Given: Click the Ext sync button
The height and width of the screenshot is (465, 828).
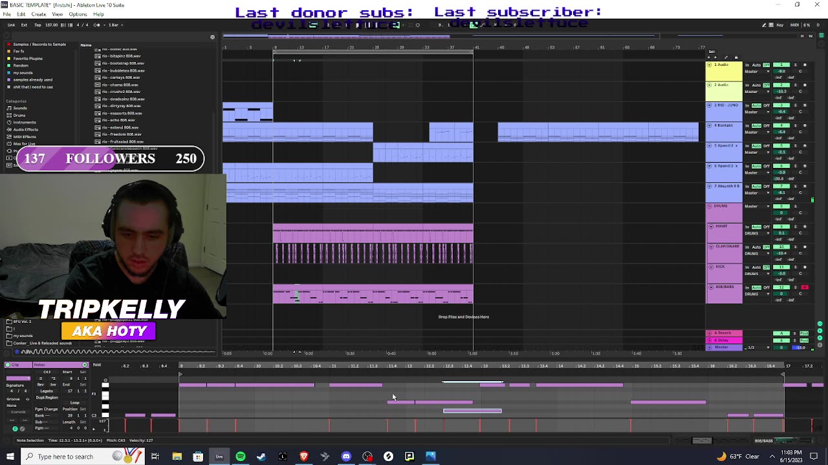Looking at the screenshot, I should pyautogui.click(x=24, y=25).
